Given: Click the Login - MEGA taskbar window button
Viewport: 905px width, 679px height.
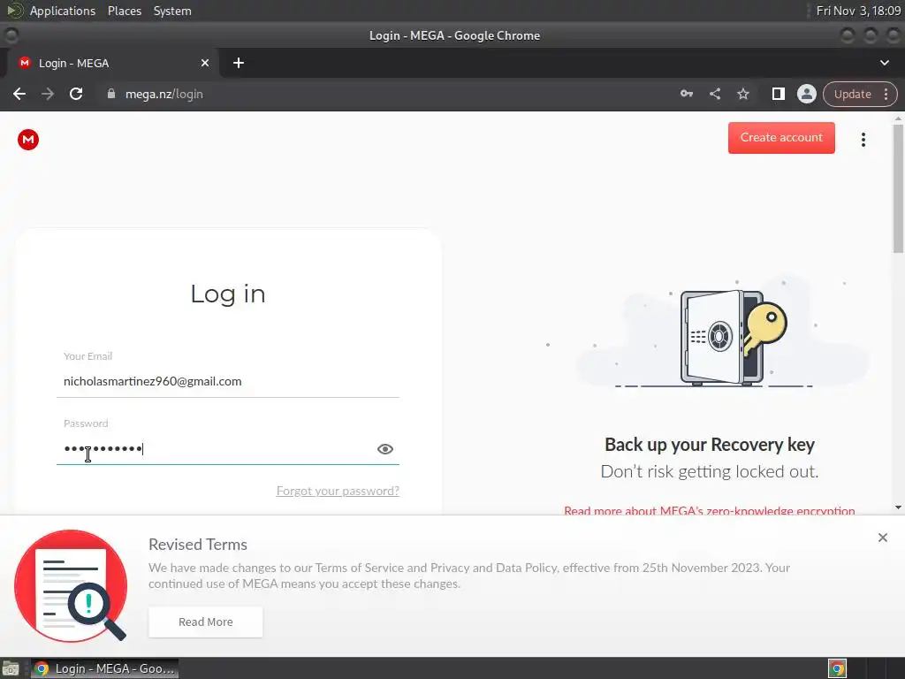Looking at the screenshot, I should coord(104,668).
